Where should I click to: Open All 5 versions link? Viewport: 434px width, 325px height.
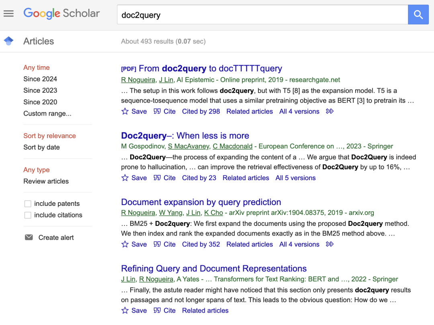295,178
